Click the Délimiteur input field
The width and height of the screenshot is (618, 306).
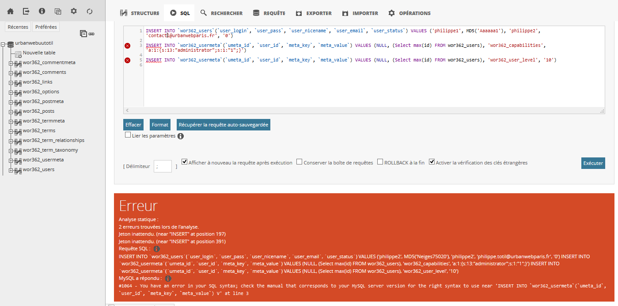[x=163, y=166]
